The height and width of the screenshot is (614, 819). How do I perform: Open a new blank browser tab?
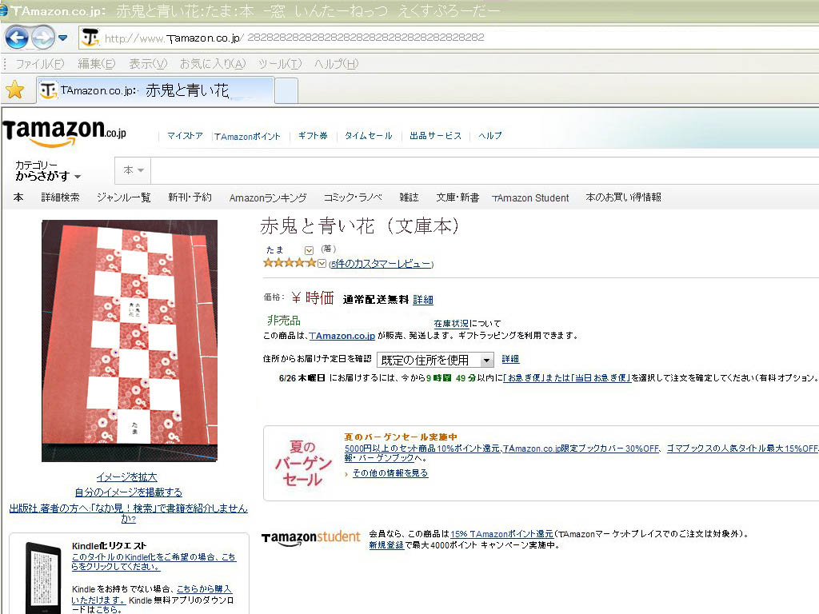[286, 91]
